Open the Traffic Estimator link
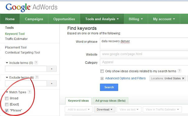 16,39
